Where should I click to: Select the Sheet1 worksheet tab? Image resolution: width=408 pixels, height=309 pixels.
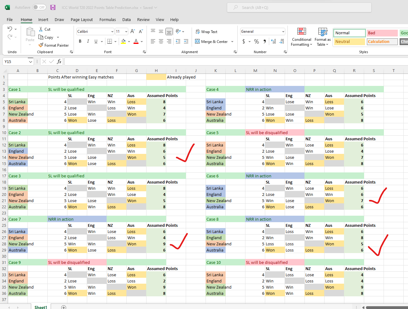pyautogui.click(x=41, y=307)
